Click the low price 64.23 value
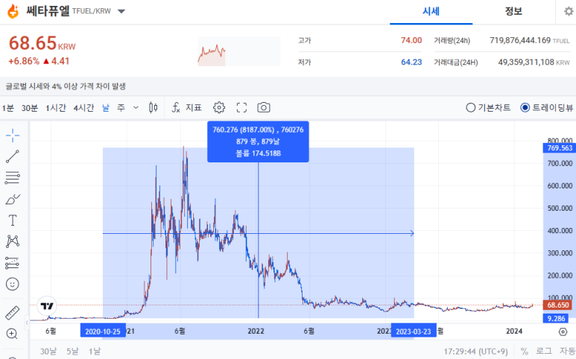Image resolution: width=576 pixels, height=359 pixels. [411, 62]
